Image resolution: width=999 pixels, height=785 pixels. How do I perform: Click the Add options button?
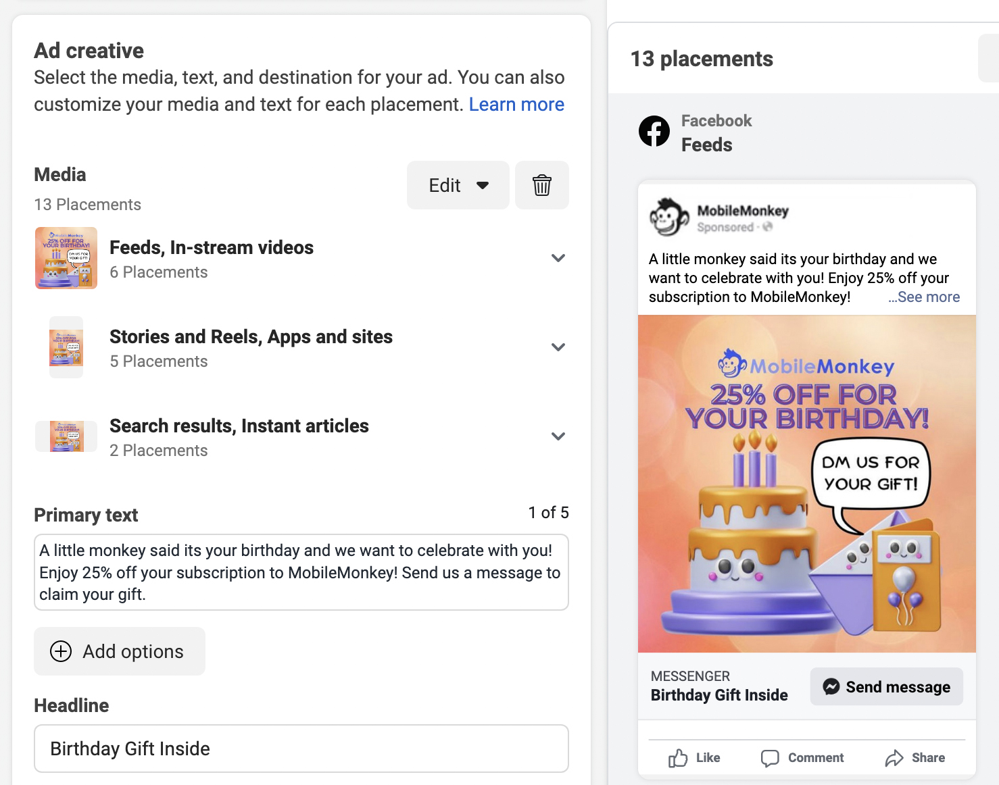click(120, 651)
